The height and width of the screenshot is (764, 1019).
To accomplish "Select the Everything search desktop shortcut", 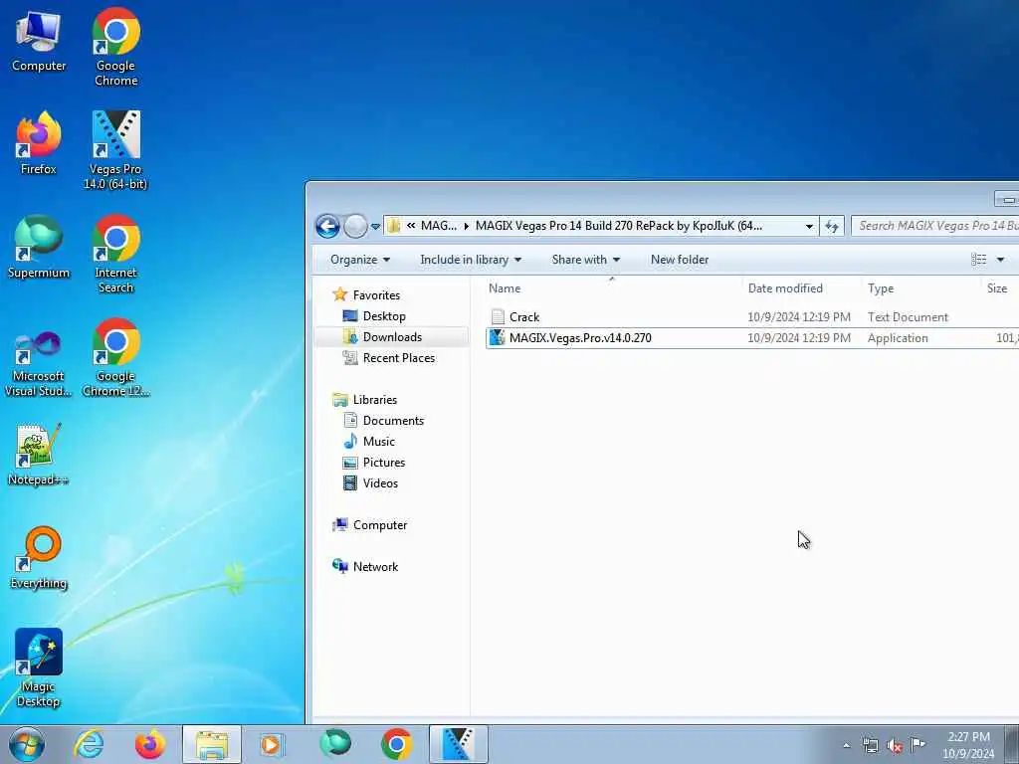I will [39, 558].
